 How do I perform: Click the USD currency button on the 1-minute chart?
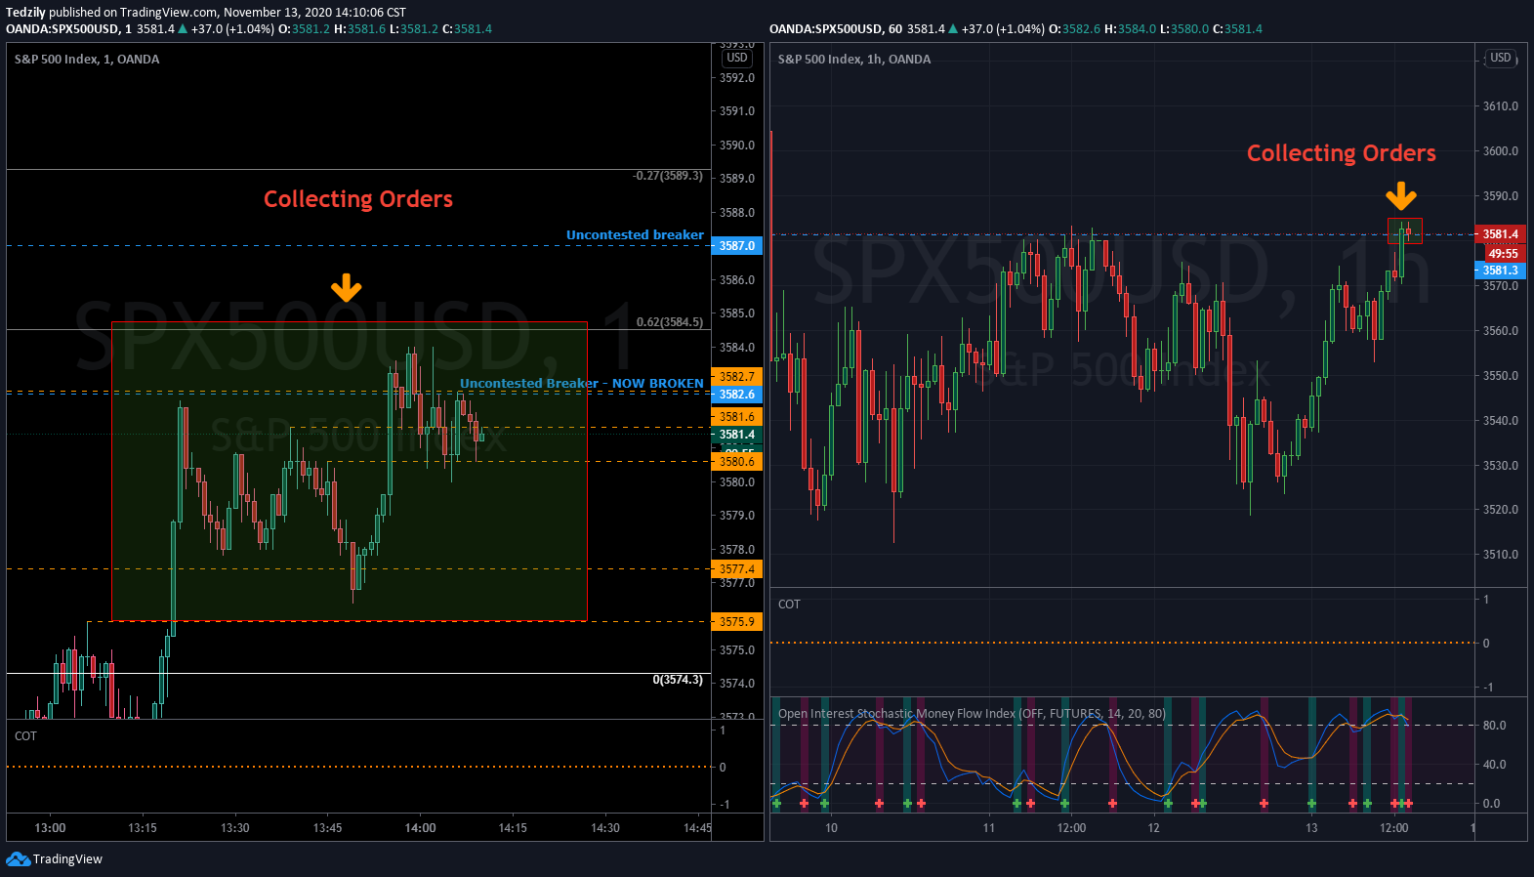point(737,58)
